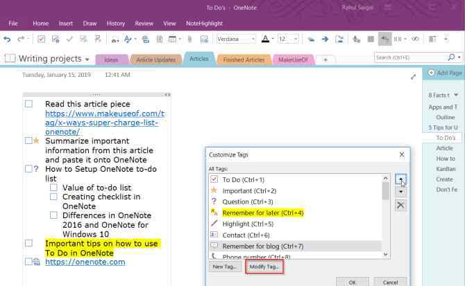Open search scope dropdown arrow
465x286 pixels.
[459, 57]
